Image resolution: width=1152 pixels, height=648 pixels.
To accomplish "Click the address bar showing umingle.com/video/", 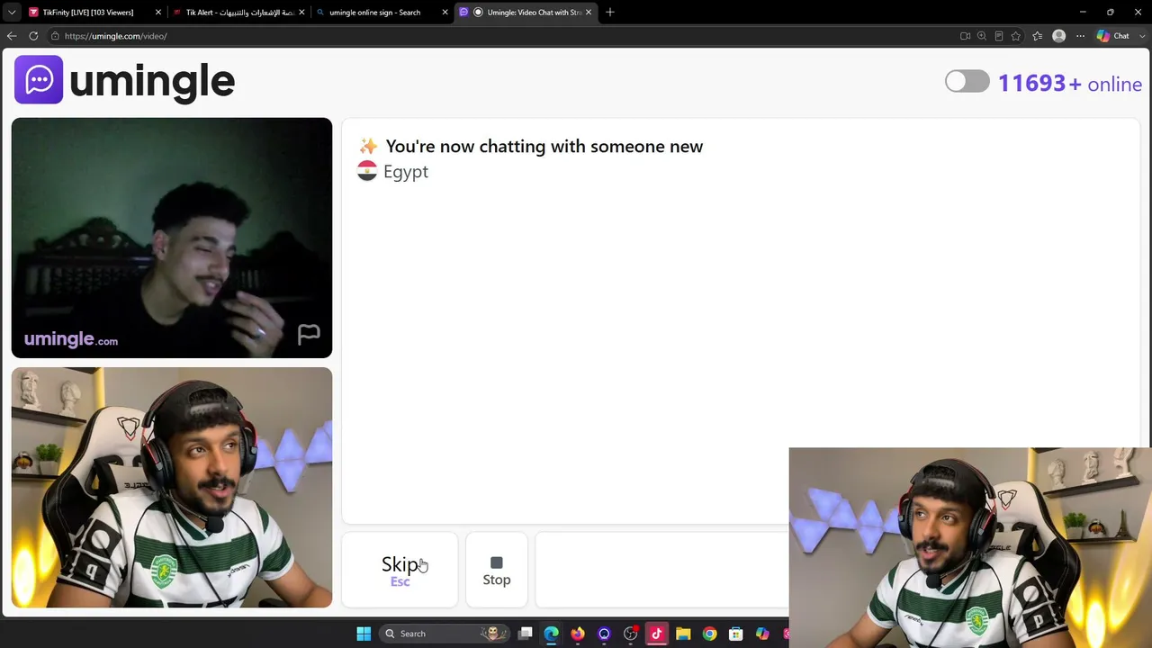I will coord(504,36).
